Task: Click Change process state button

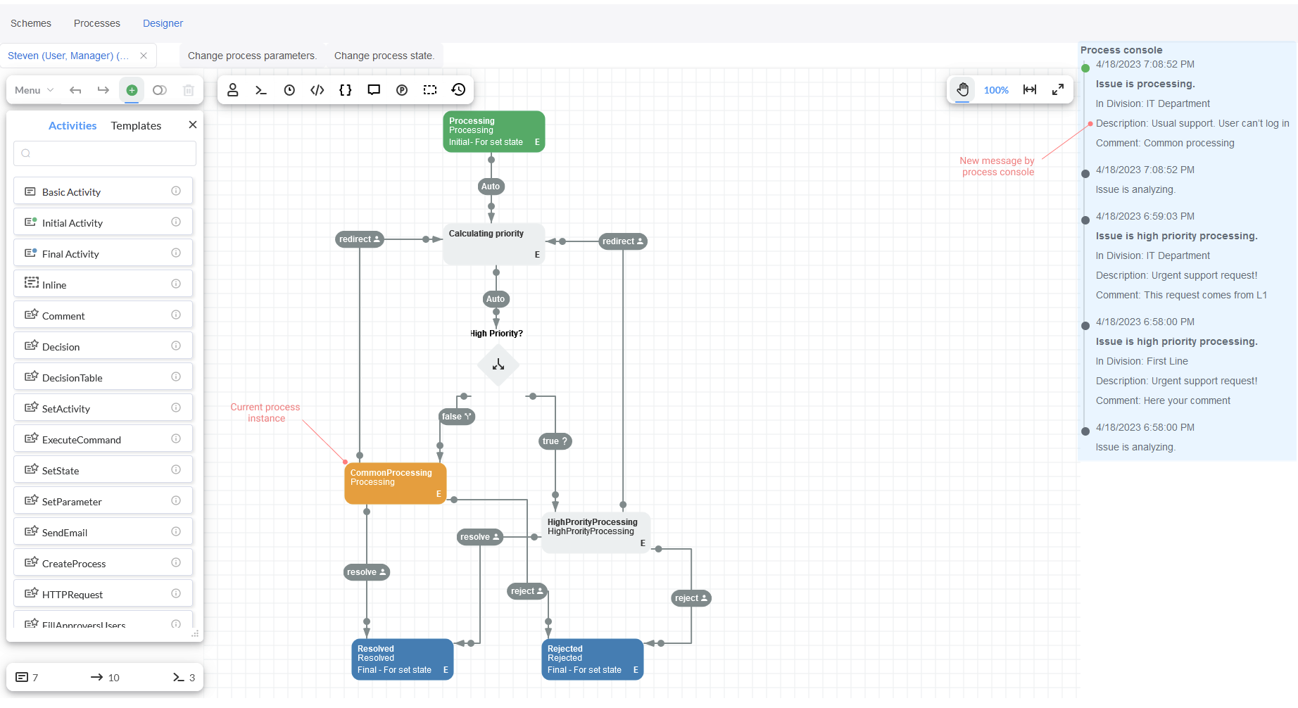Action: click(384, 56)
